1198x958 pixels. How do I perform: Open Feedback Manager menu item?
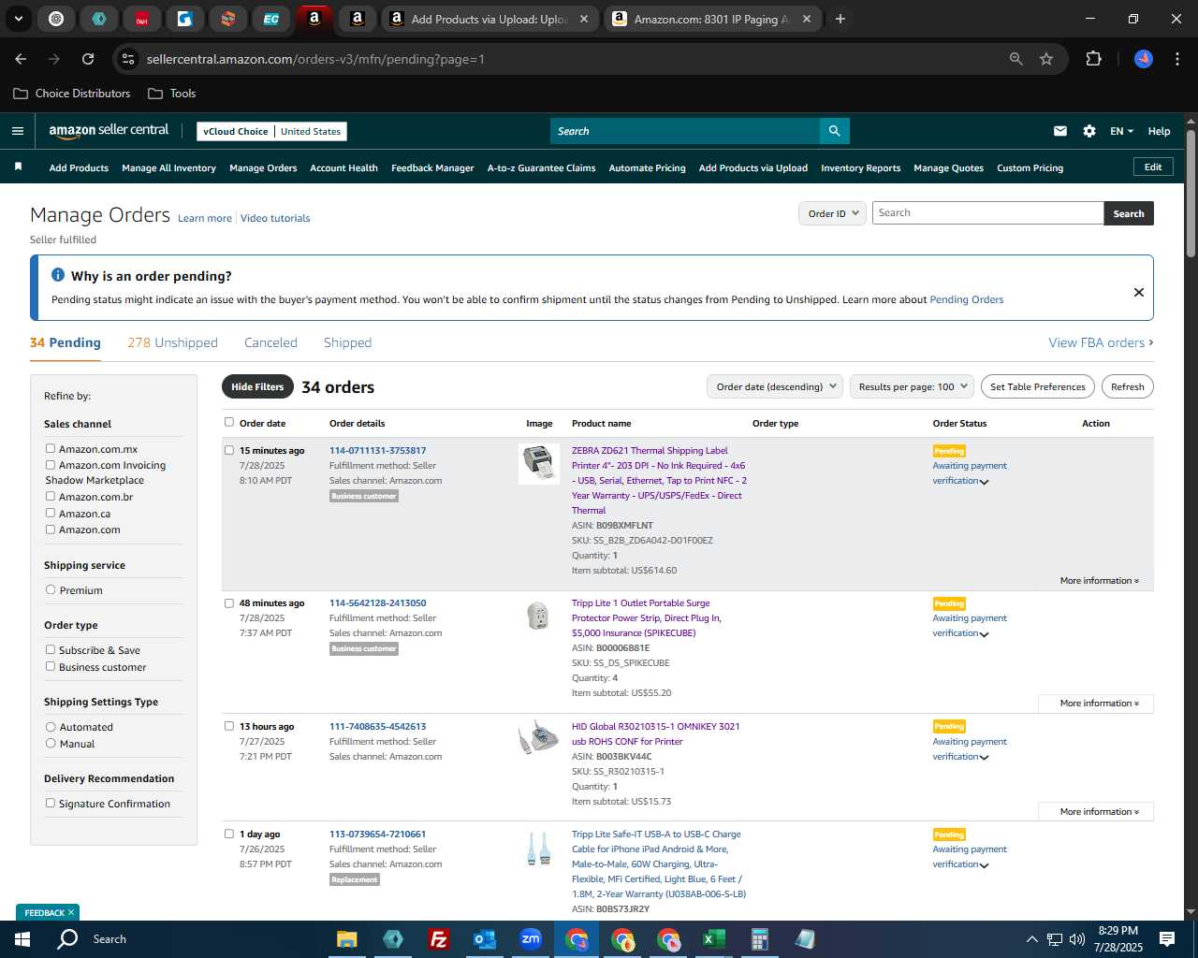coord(432,168)
